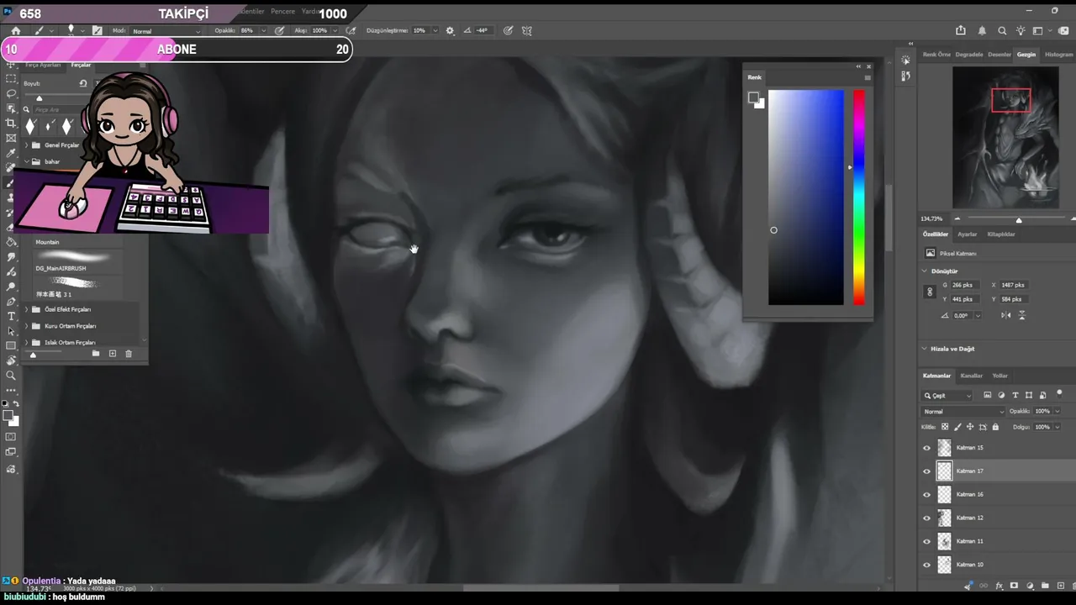Open the search magnifier in top bar

click(x=1002, y=30)
